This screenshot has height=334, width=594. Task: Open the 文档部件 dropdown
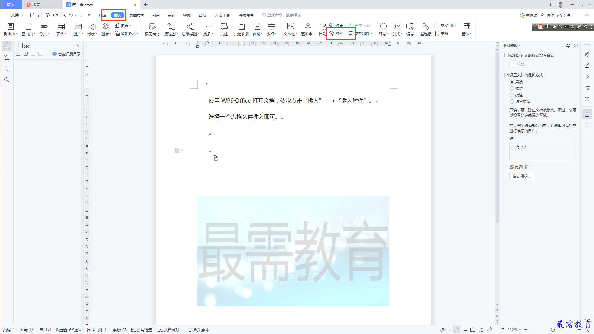(x=371, y=34)
